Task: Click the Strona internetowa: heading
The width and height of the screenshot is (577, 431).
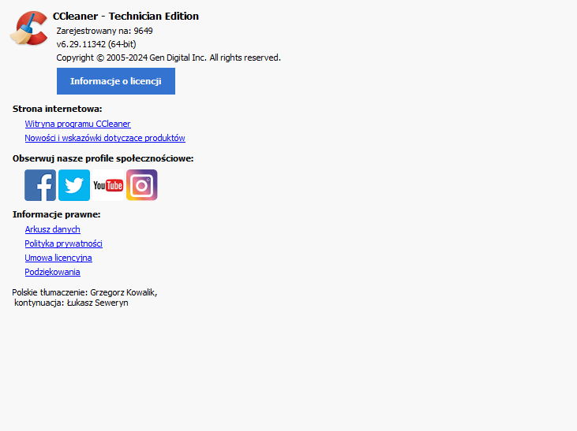Action: tap(58, 109)
